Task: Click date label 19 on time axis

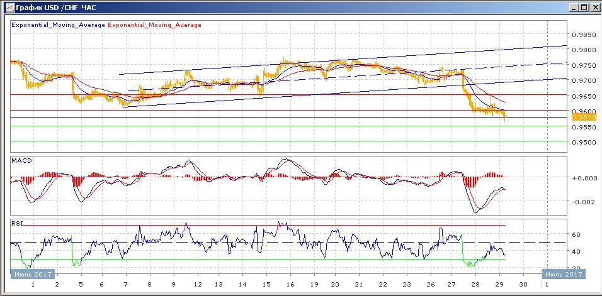Action: point(314,285)
